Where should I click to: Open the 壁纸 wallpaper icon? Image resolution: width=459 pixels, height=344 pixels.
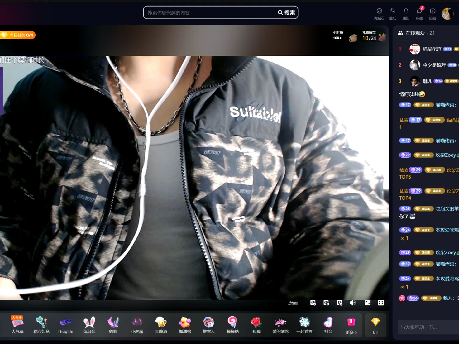coord(392,14)
